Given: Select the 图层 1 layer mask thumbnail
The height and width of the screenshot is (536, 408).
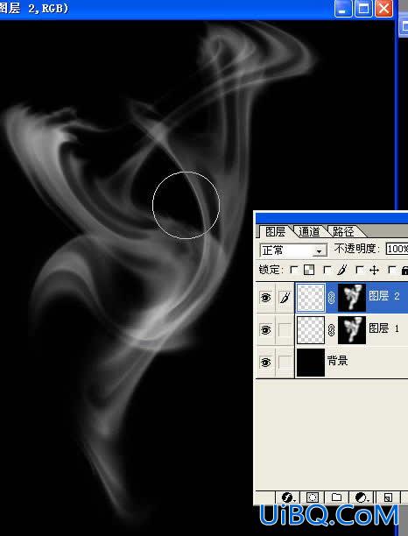Looking at the screenshot, I should tap(352, 330).
